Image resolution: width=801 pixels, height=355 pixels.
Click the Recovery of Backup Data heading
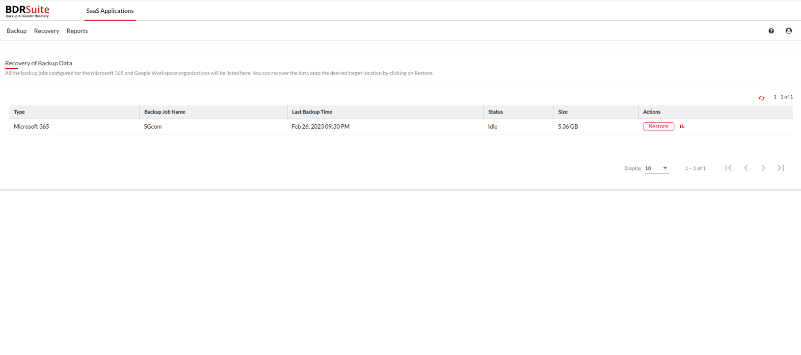38,63
